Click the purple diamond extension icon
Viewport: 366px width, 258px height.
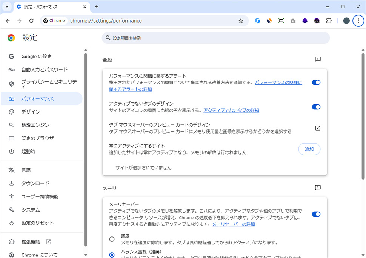click(x=305, y=21)
